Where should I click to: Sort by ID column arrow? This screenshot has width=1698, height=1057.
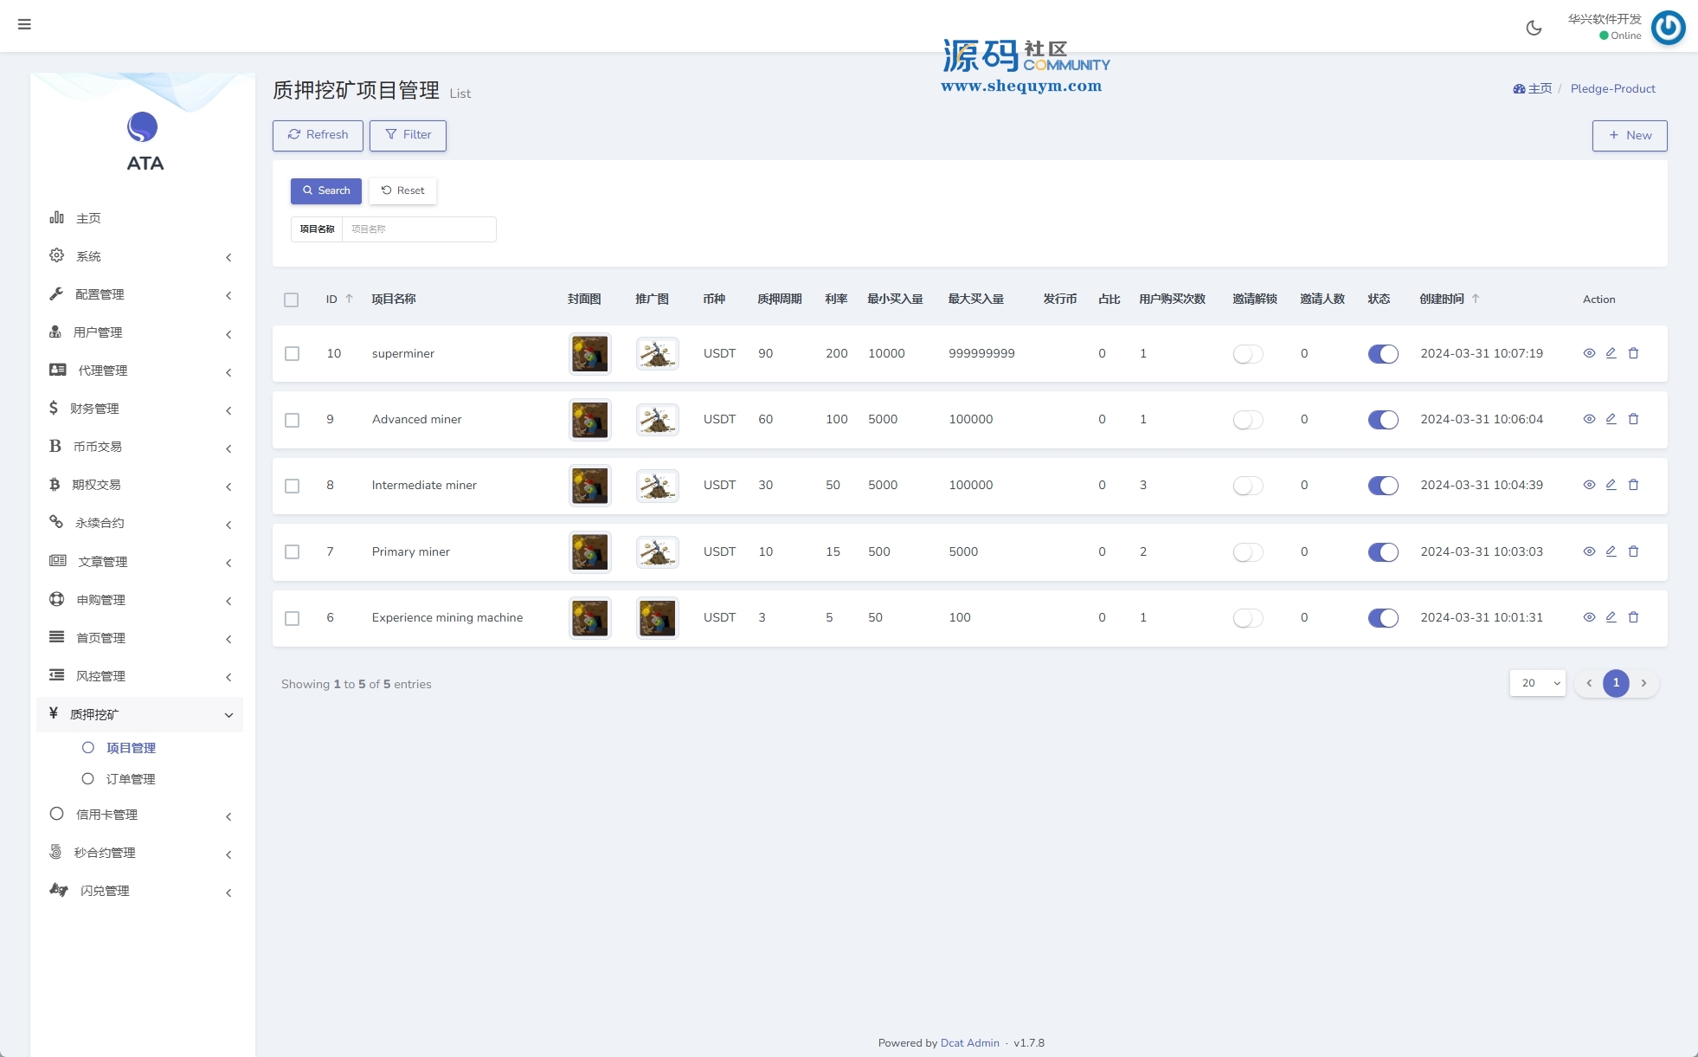tap(349, 299)
